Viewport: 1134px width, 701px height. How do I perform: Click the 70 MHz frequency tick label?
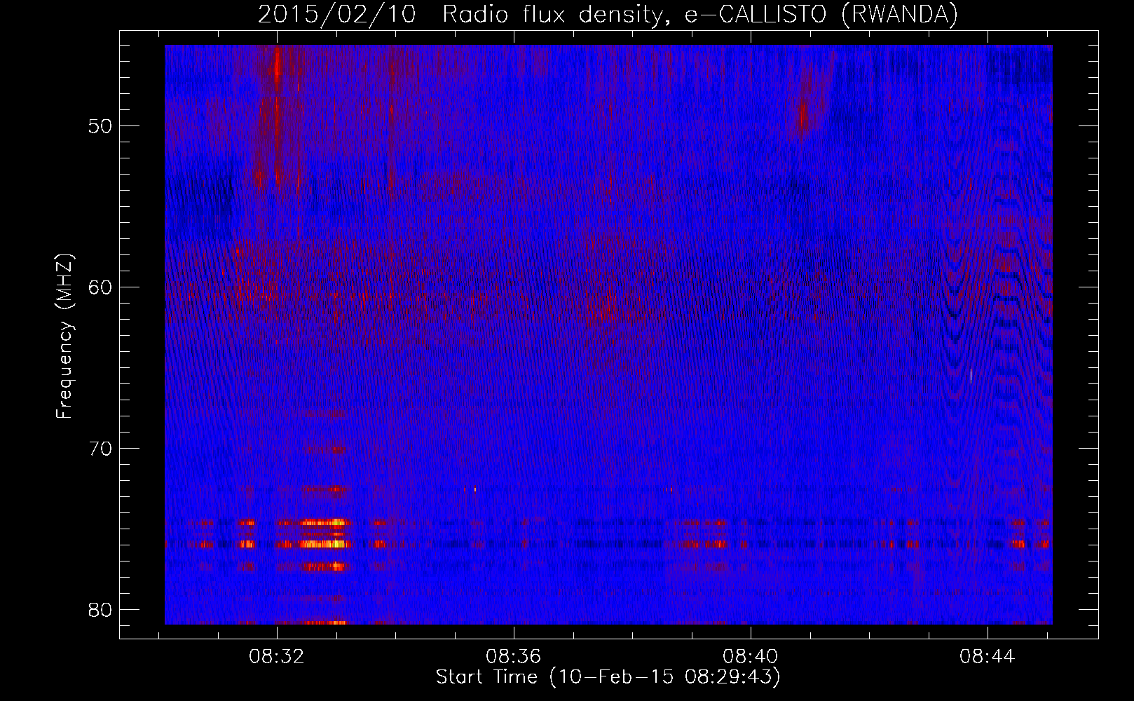(x=101, y=449)
